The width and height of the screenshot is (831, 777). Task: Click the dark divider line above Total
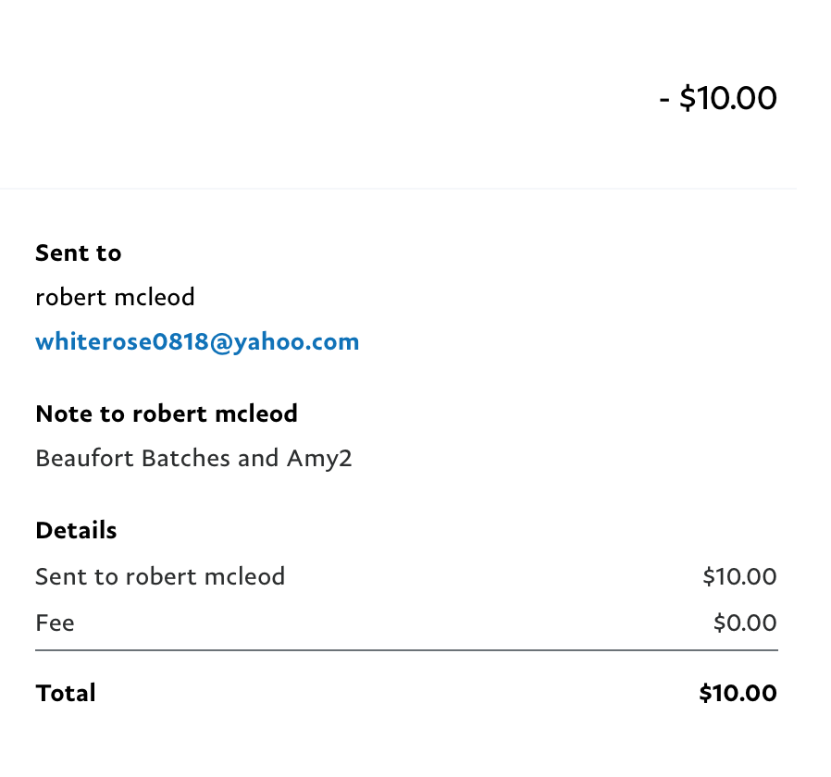pyautogui.click(x=406, y=650)
